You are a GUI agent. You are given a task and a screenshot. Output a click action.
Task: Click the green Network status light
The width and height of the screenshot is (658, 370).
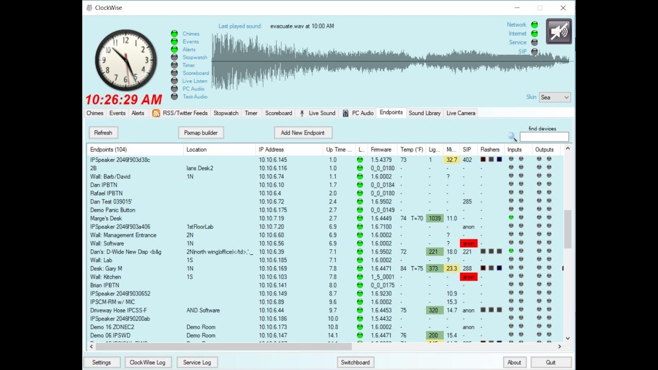click(x=535, y=25)
